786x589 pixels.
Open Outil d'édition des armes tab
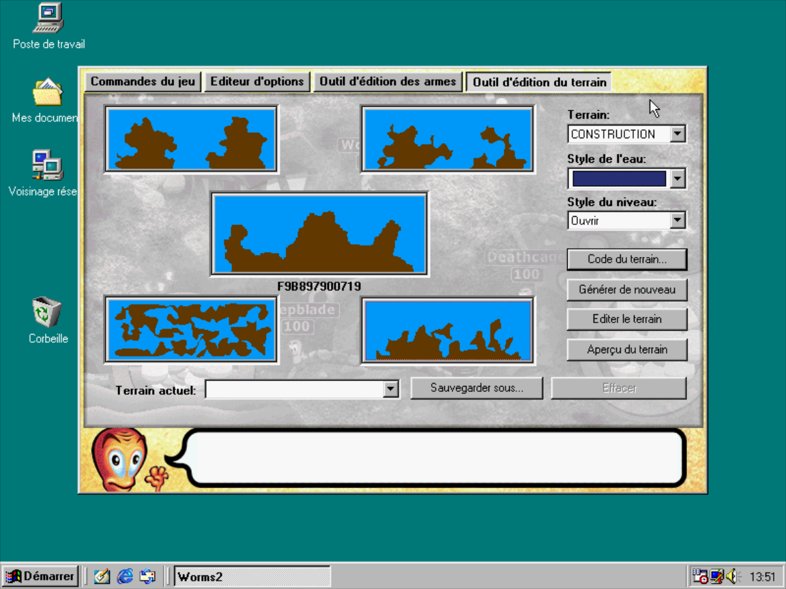tap(388, 82)
